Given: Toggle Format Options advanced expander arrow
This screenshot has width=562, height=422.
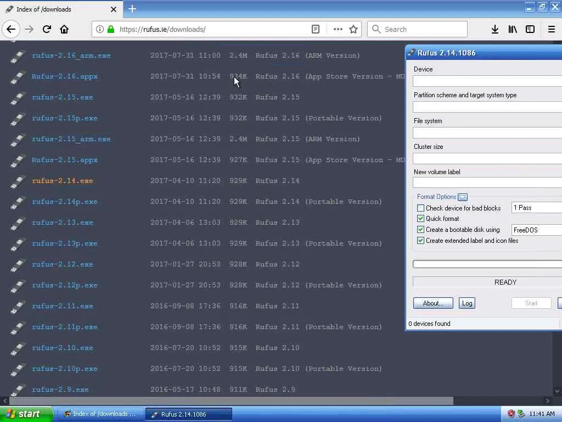Looking at the screenshot, I should (x=462, y=197).
